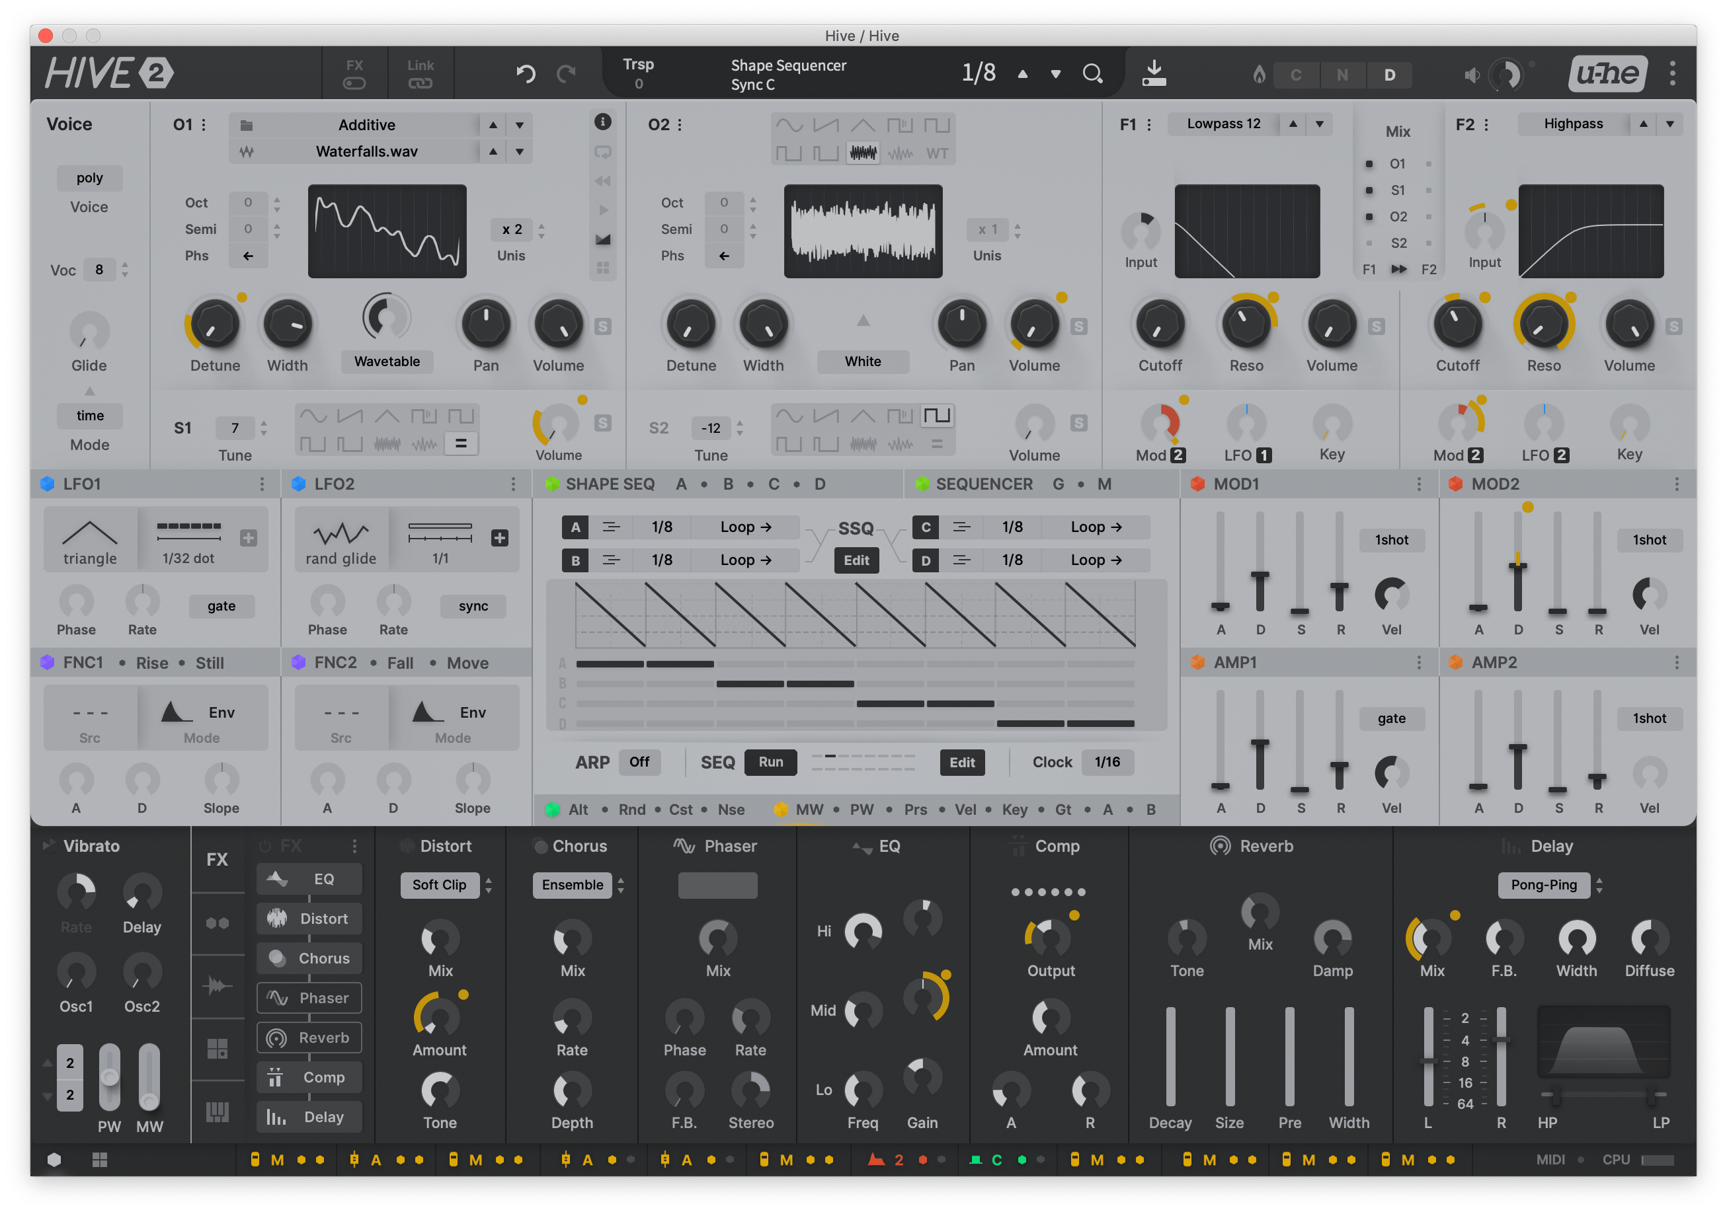Open the Clock 1/16 dropdown

pyautogui.click(x=1107, y=762)
